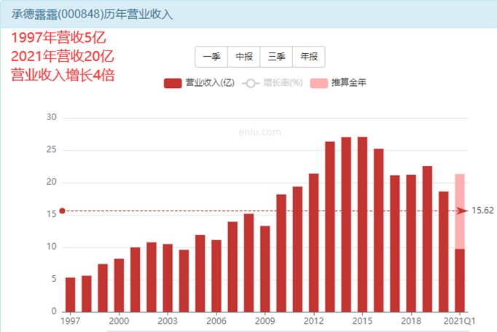The height and width of the screenshot is (332, 497).
Task: Switch to the 三季 report tab
Action: click(276, 57)
